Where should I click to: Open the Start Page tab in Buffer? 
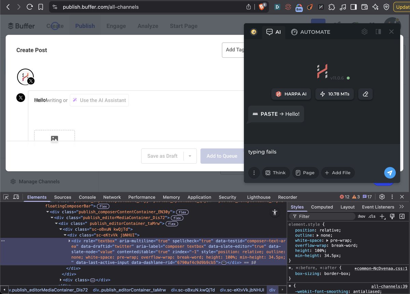coord(183,26)
